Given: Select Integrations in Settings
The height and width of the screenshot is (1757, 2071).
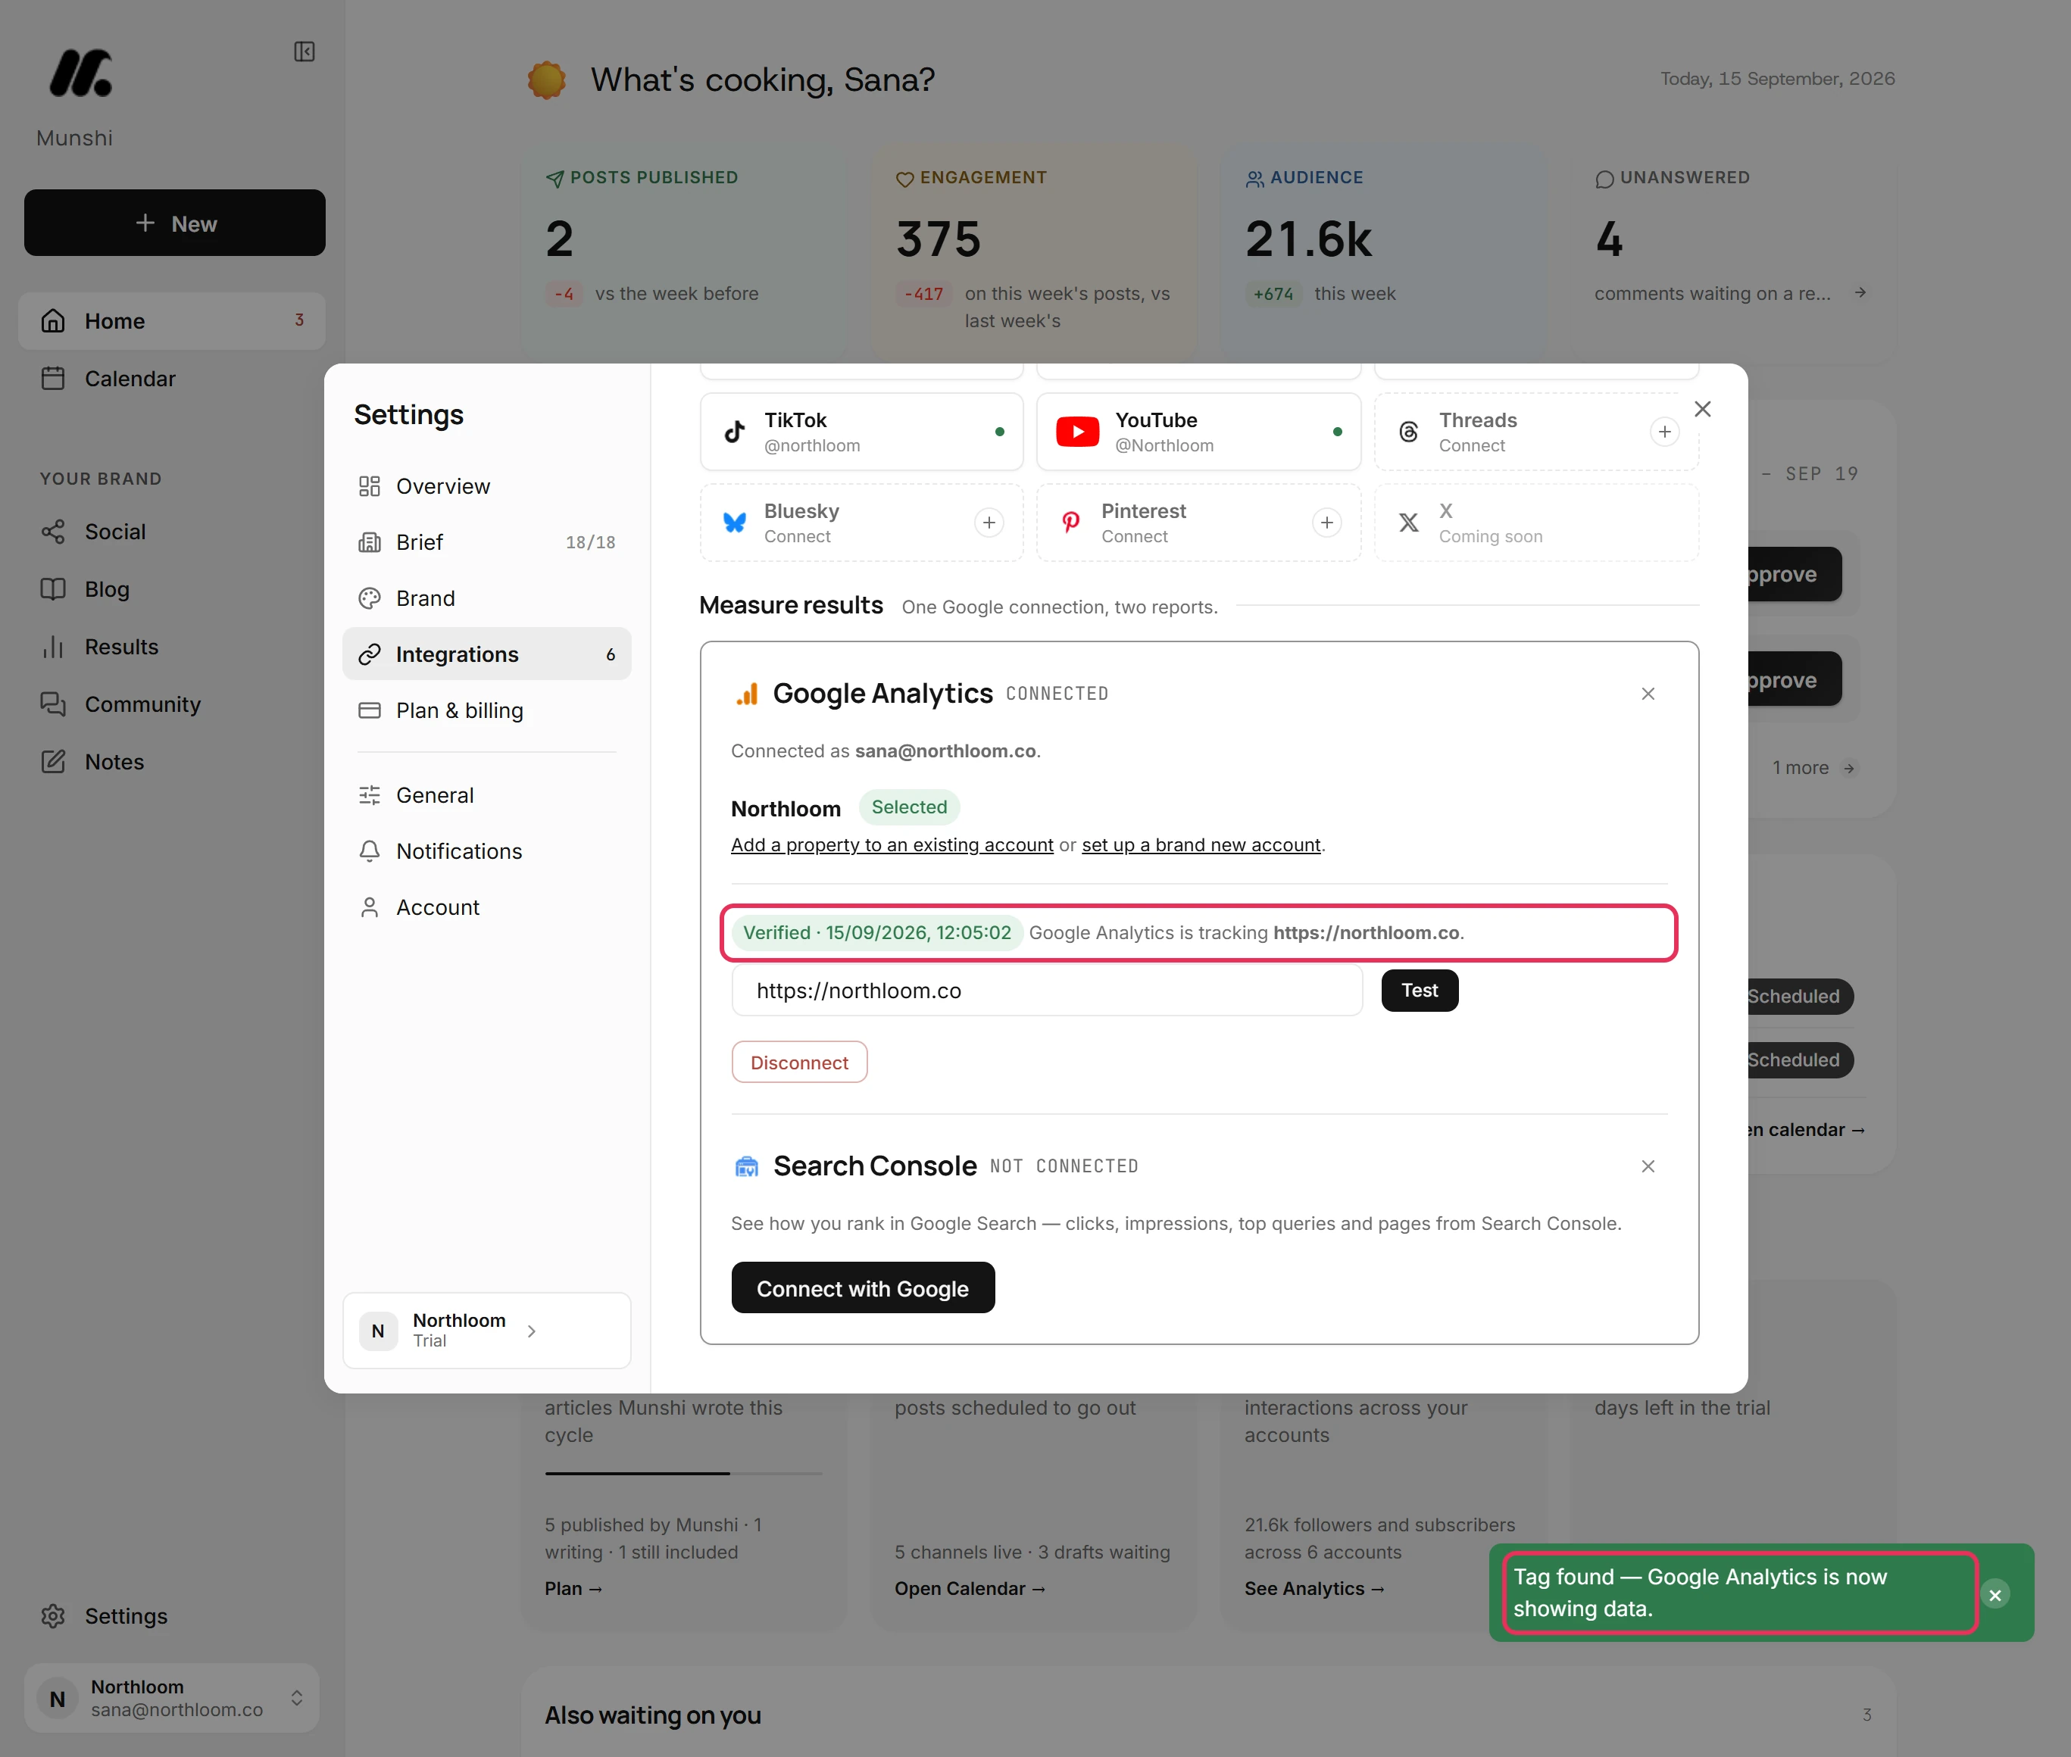Looking at the screenshot, I should coord(486,654).
